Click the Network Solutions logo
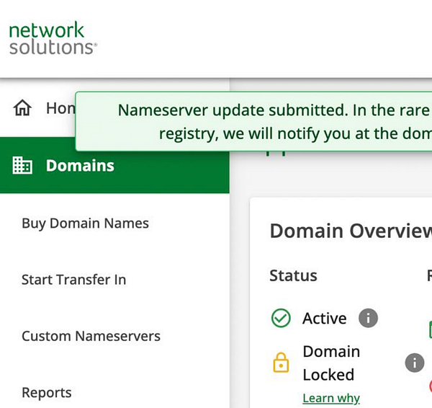This screenshot has width=432, height=408. point(53,38)
